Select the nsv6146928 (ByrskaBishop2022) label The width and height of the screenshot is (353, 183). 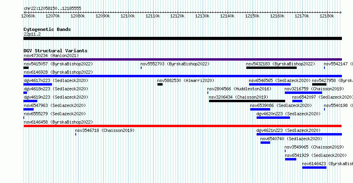click(58, 72)
